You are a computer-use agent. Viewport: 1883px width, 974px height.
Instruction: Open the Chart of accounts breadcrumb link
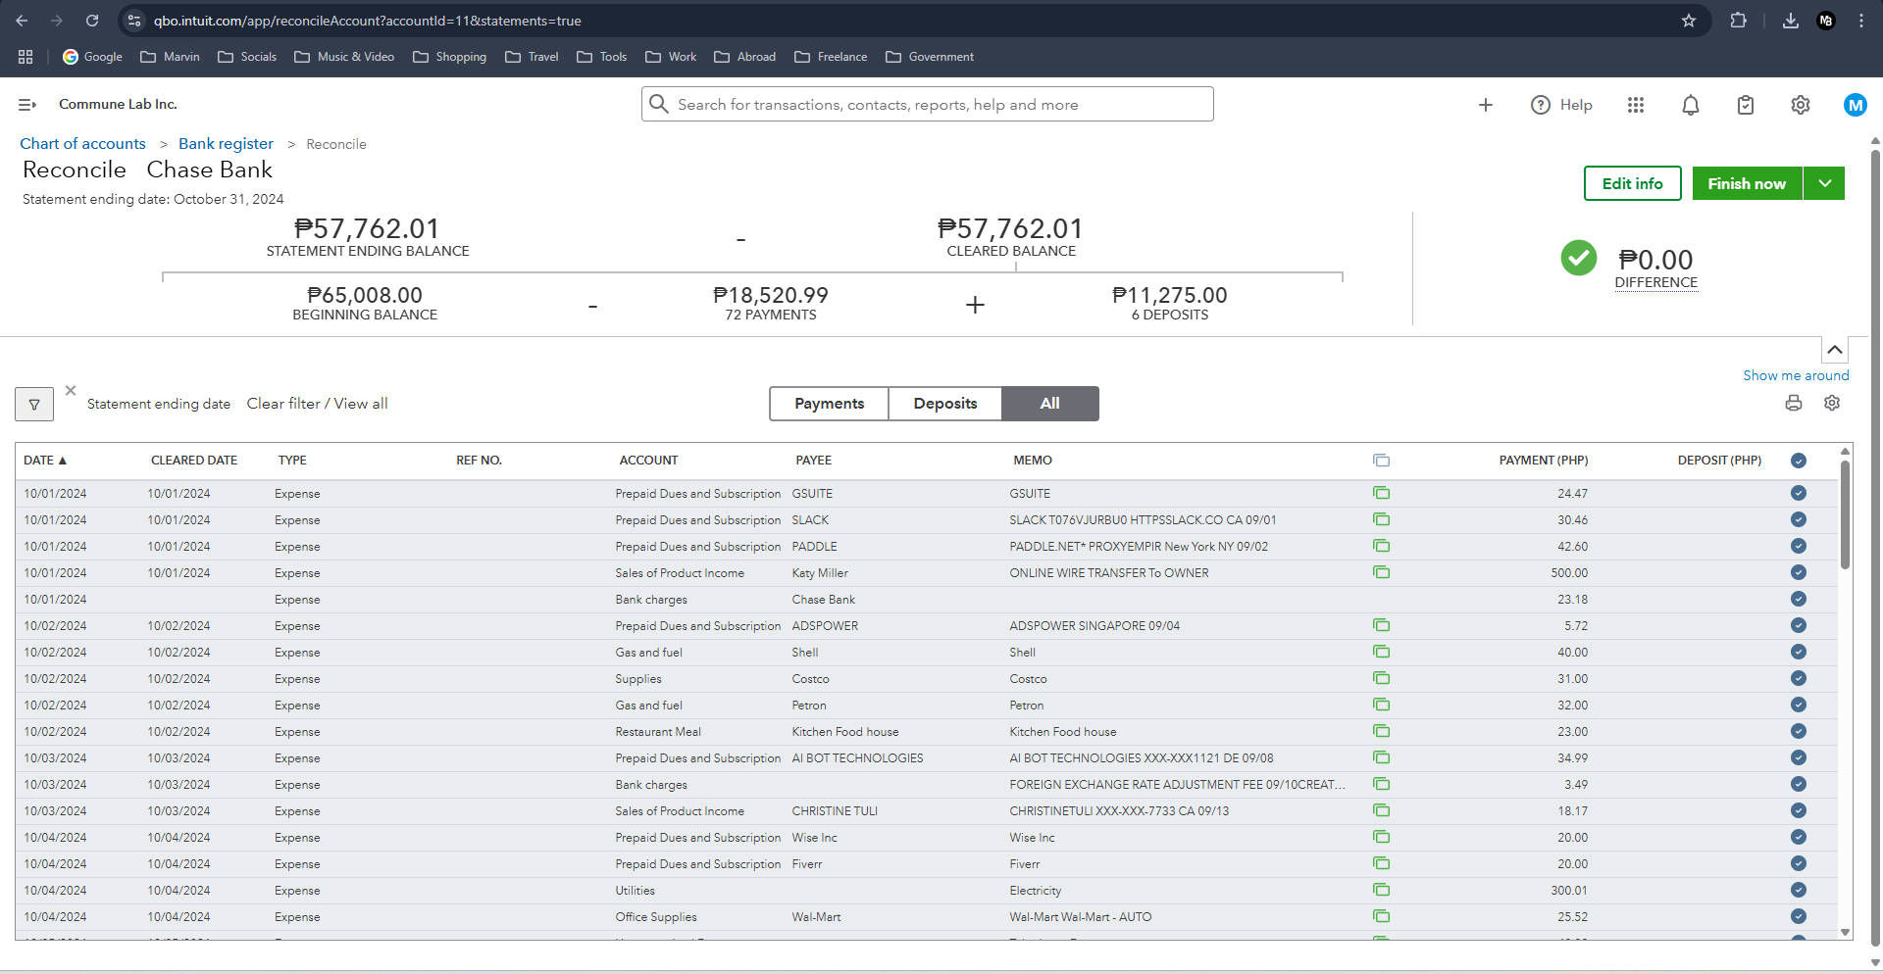click(82, 144)
